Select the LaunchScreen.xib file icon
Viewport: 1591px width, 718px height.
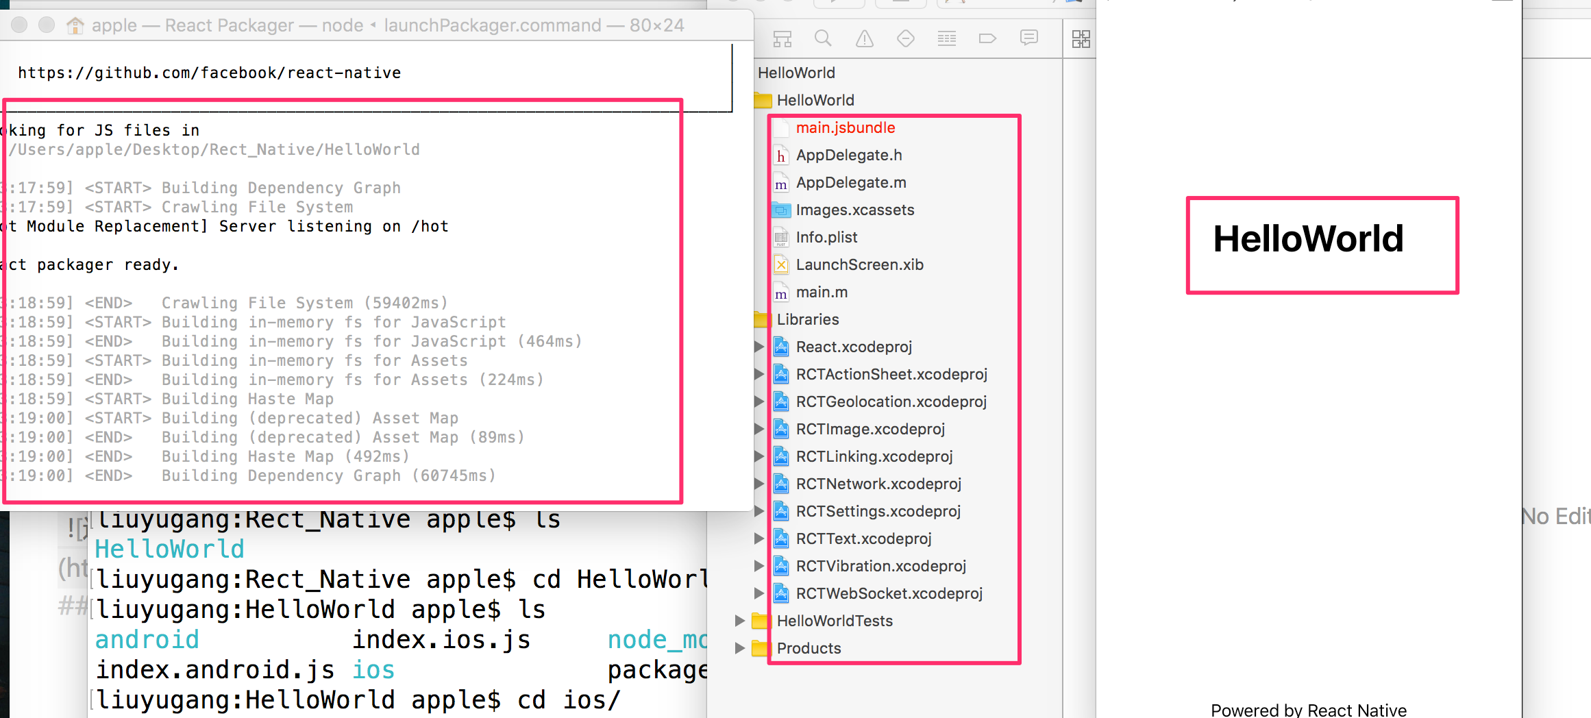tap(781, 264)
